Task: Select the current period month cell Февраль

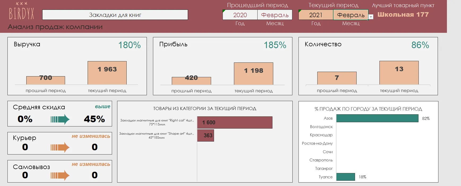Action: pyautogui.click(x=351, y=15)
